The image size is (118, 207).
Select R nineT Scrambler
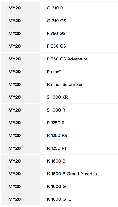point(65,84)
